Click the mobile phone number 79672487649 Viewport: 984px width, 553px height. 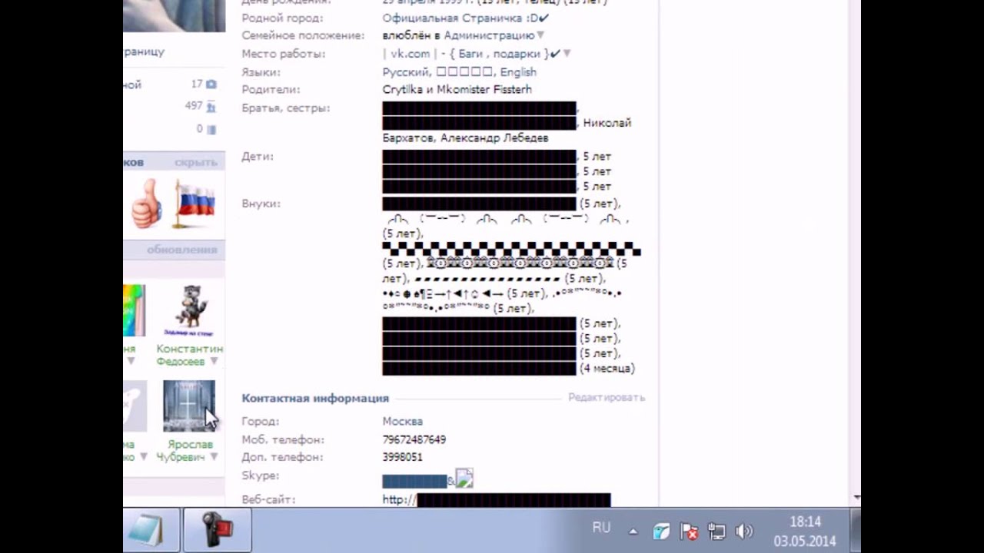pyautogui.click(x=414, y=439)
